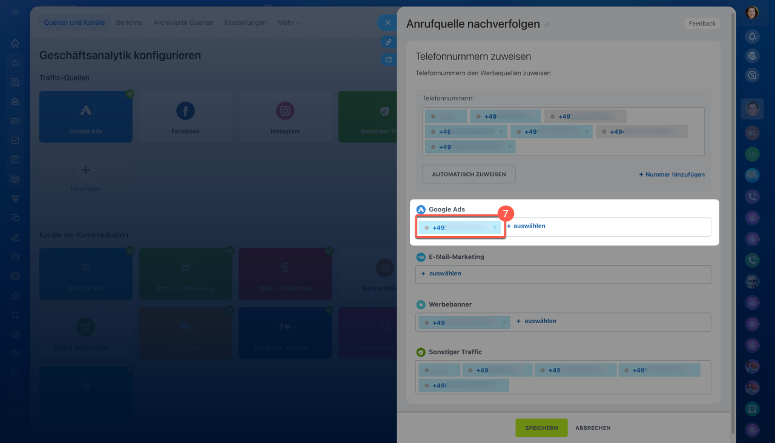Switch to the Berichte tab
775x443 pixels.
pyautogui.click(x=129, y=22)
